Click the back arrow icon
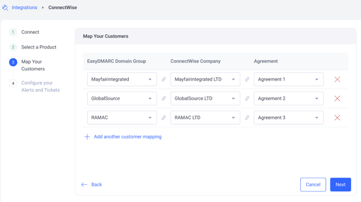 click(x=84, y=185)
